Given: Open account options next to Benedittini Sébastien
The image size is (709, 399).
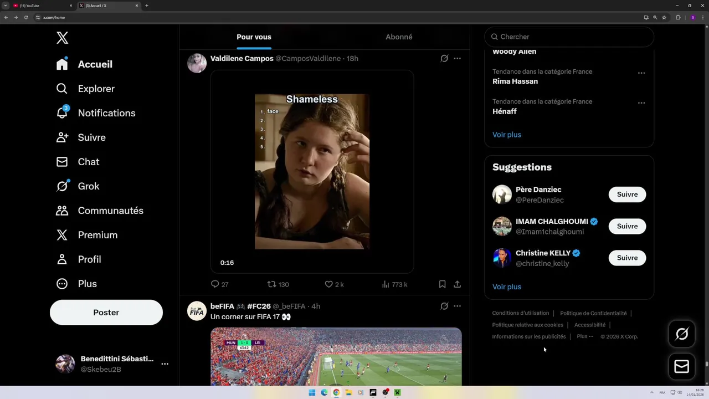Looking at the screenshot, I should tap(165, 364).
